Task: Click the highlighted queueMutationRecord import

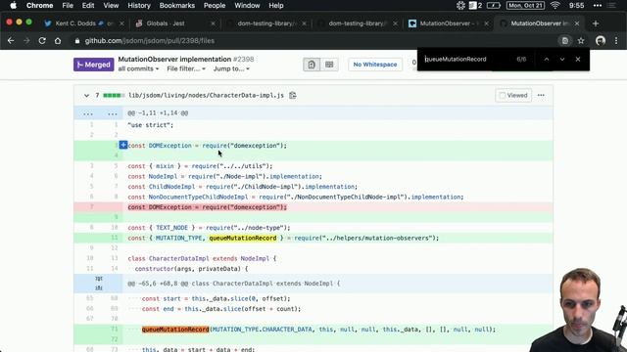Action: [243, 238]
